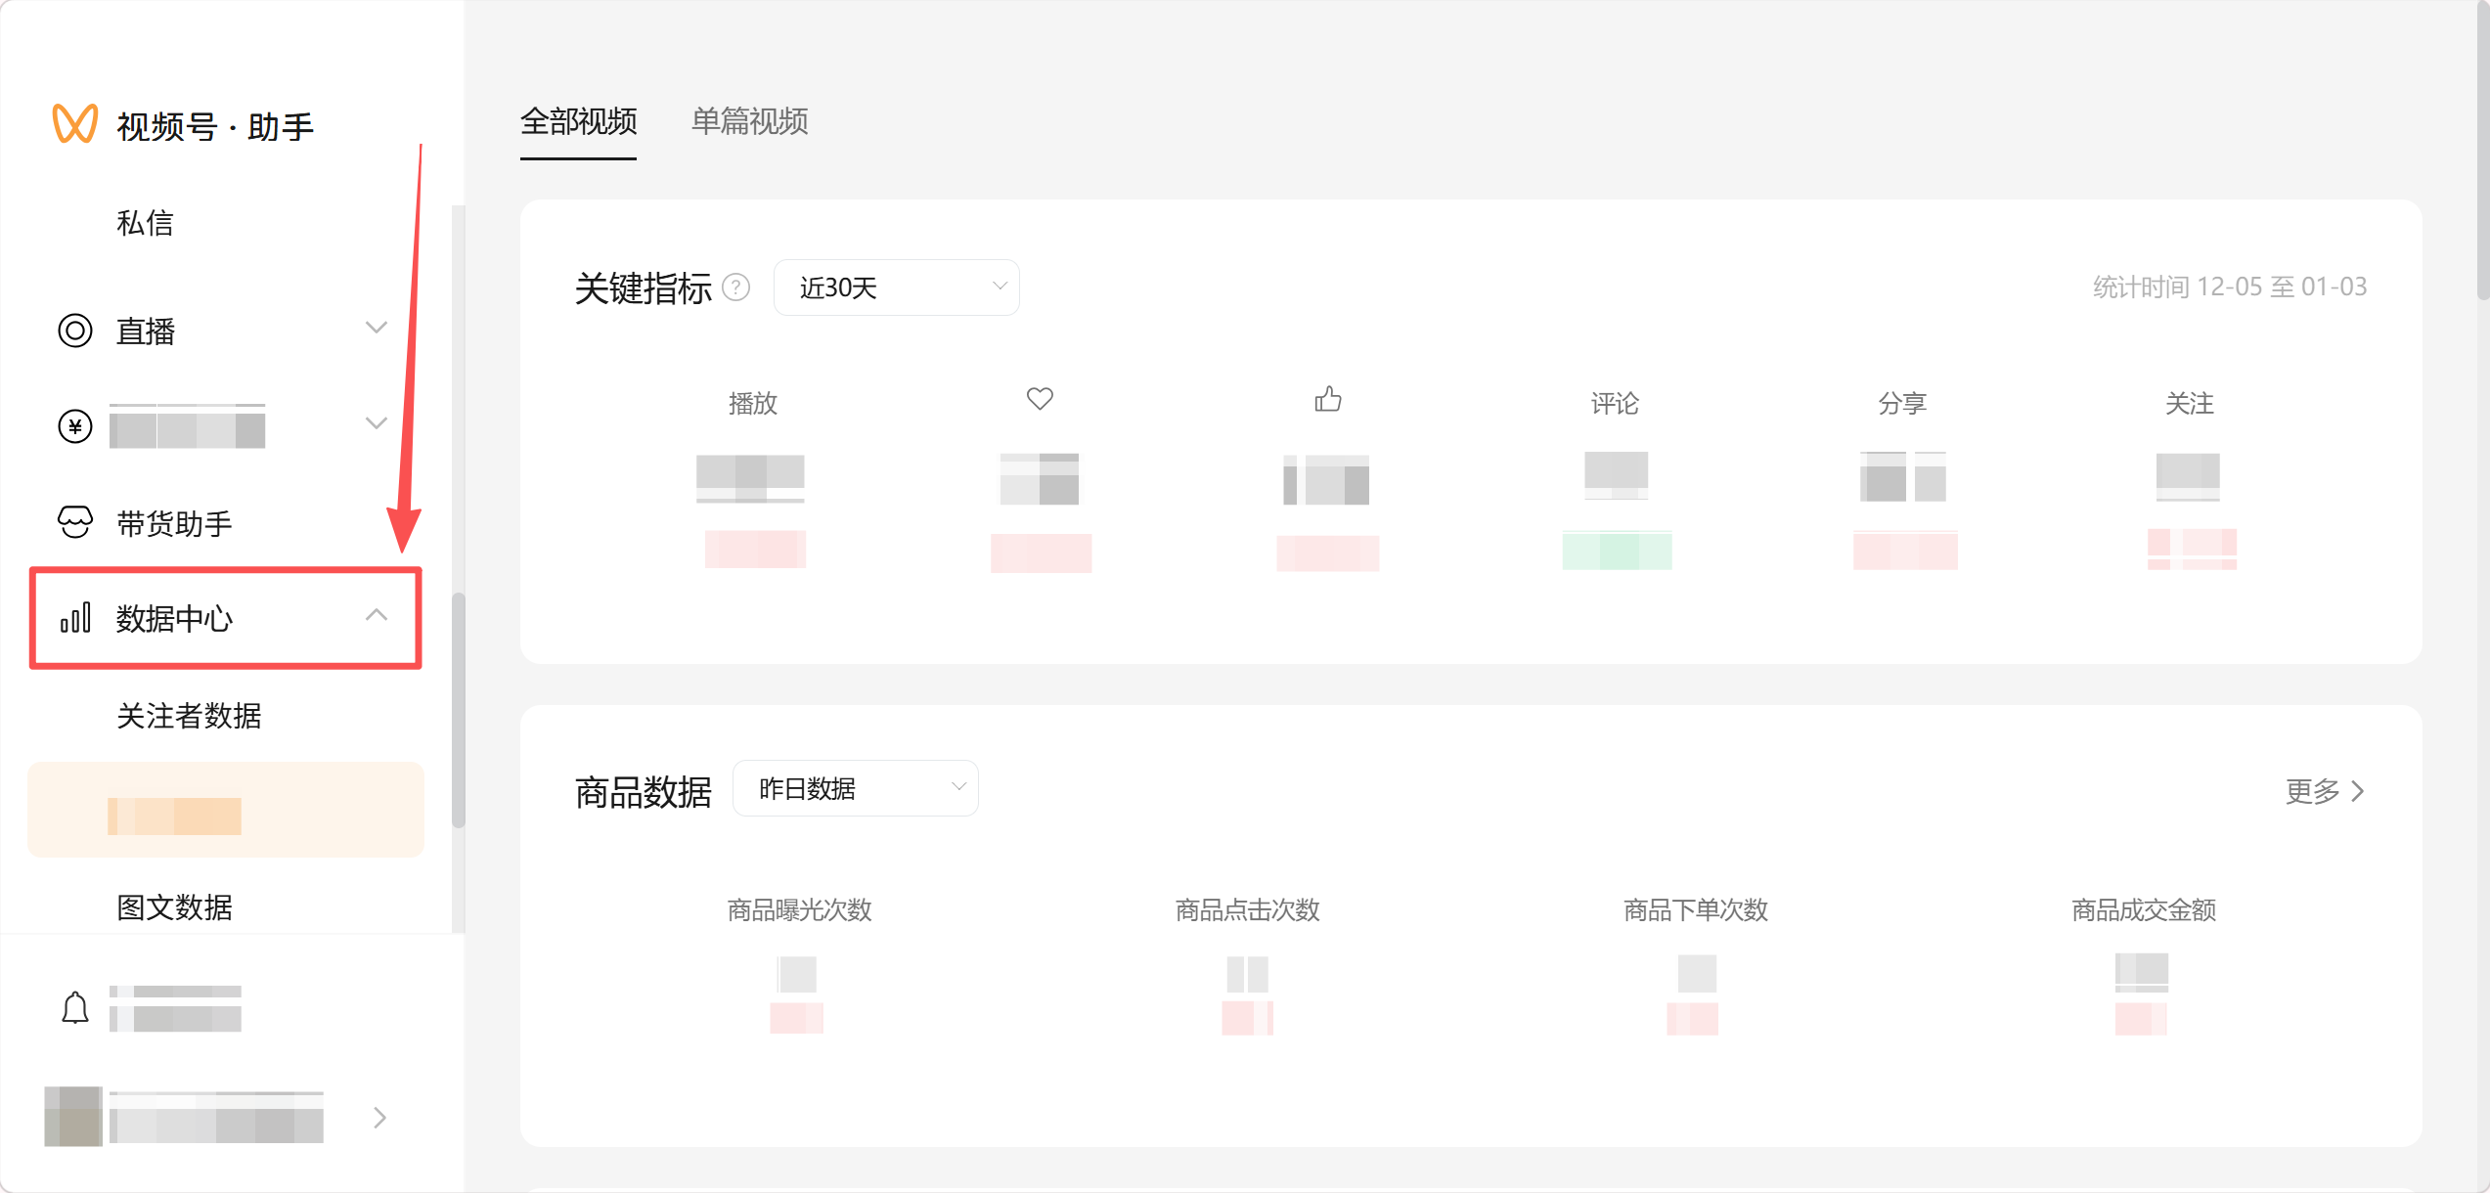Click the 视频号助手 butterfly logo icon
The height and width of the screenshot is (1193, 2490).
tap(74, 124)
